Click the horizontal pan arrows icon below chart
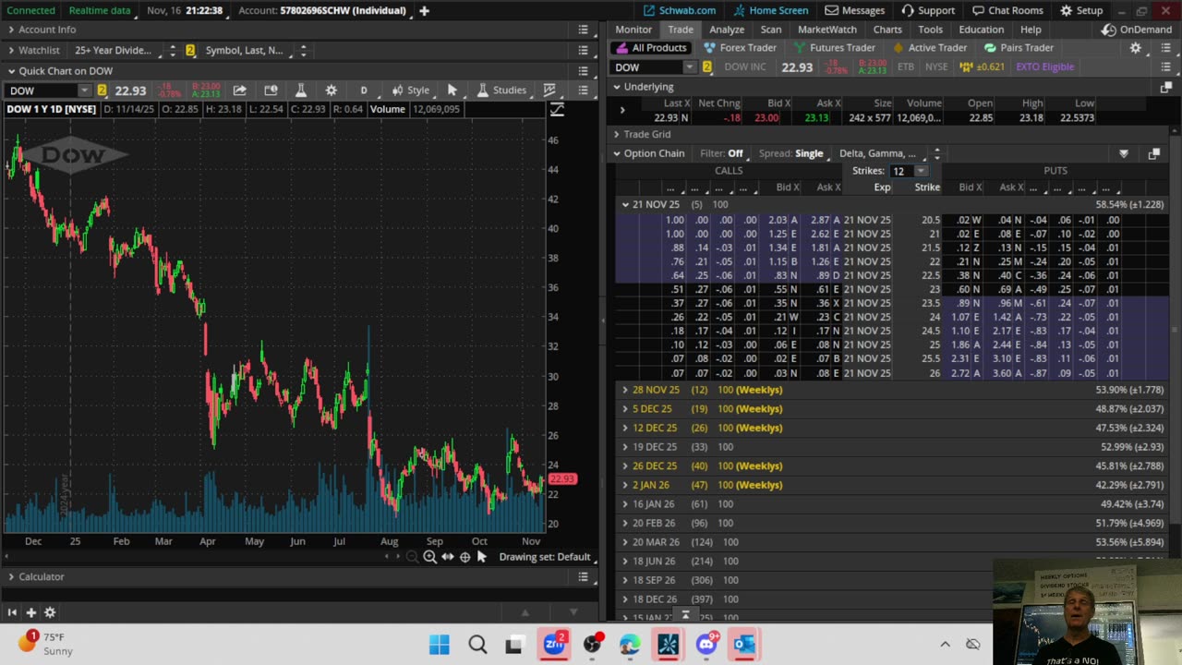This screenshot has height=665, width=1182. tap(447, 557)
